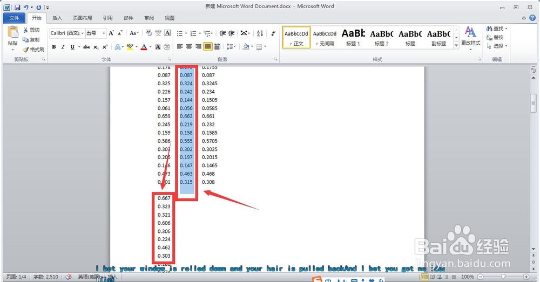
Task: Click the Phonetic Guide (变) icon
Action: click(x=158, y=33)
